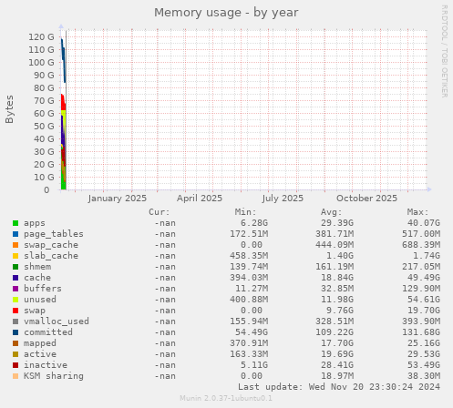Click the unused lime legend swatch
453x408 pixels.
(x=15, y=300)
